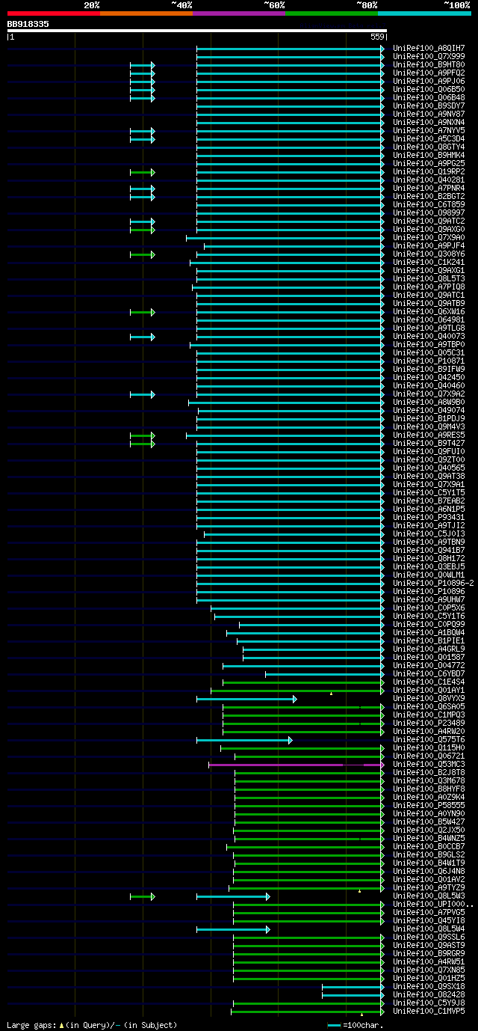The image size is (478, 1031).
Task: Select the UniRef100_Q7X9A0 label
Action: coord(429,237)
